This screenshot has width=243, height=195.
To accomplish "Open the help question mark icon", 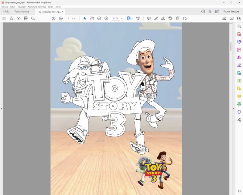I will 203,12.
